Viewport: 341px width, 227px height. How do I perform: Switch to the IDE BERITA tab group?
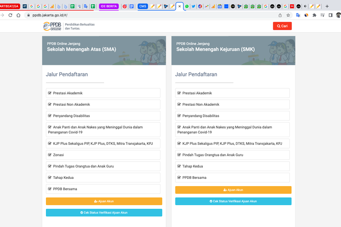tap(108, 6)
